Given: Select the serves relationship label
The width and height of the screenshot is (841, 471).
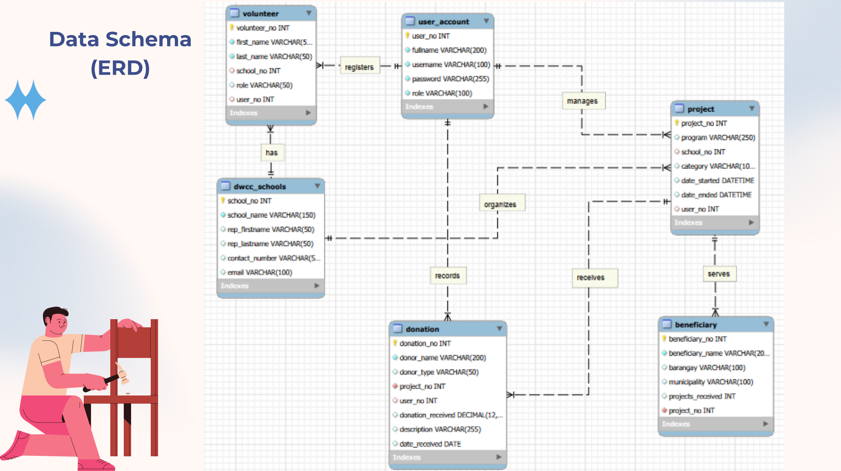Looking at the screenshot, I should (x=719, y=273).
